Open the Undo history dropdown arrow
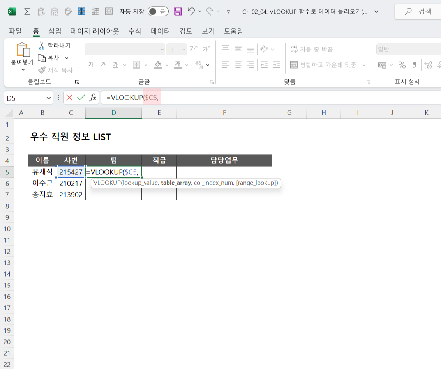441x369 pixels. point(200,12)
